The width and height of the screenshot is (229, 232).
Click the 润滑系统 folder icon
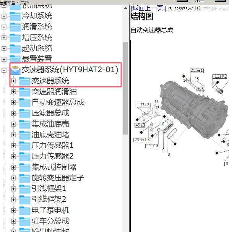click(15, 27)
